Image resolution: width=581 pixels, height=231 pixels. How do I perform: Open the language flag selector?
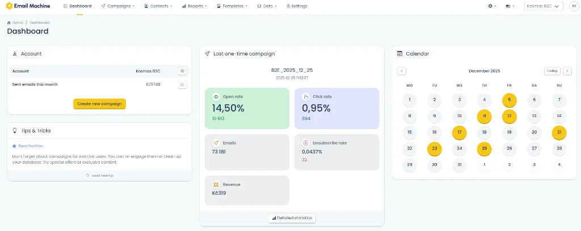510,6
